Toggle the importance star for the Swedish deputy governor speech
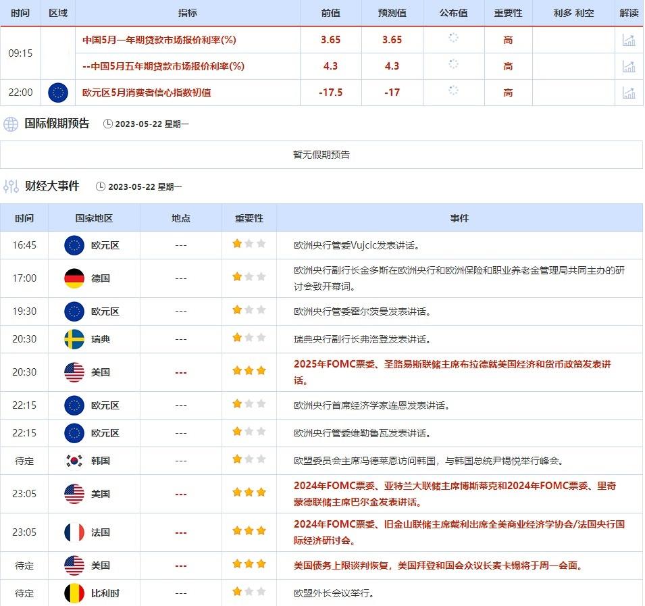The width and height of the screenshot is (645, 606). pyautogui.click(x=238, y=339)
